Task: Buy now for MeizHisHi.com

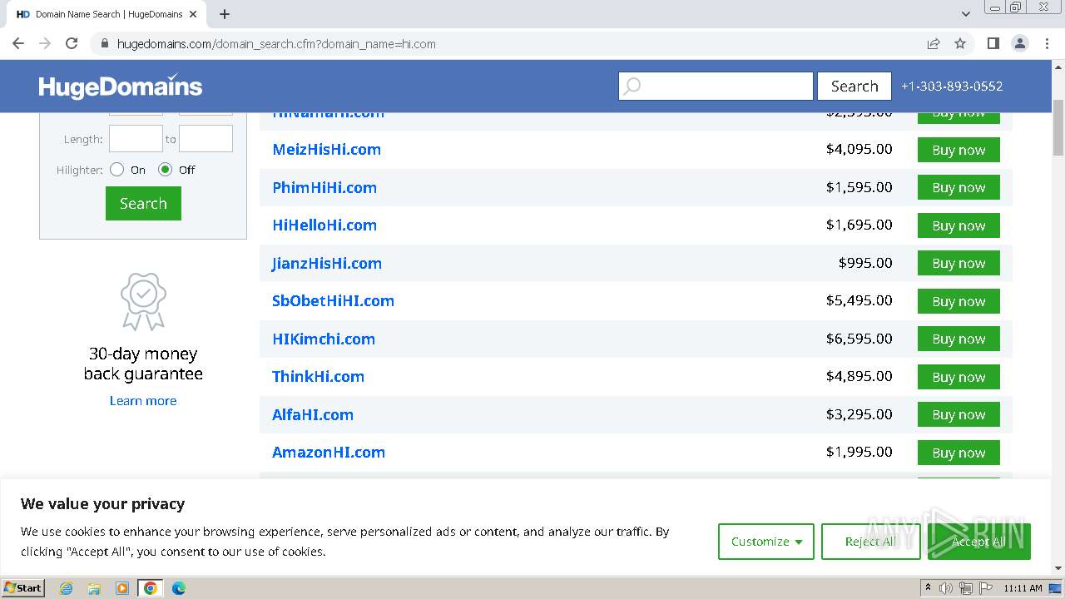Action: 958,150
